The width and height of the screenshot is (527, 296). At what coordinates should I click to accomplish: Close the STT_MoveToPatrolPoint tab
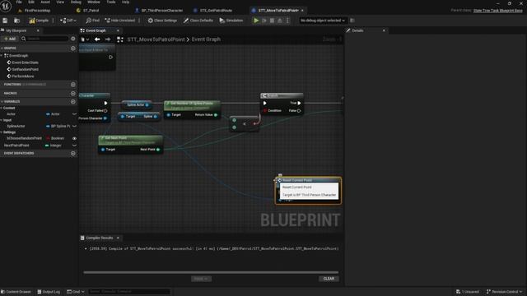coord(302,11)
